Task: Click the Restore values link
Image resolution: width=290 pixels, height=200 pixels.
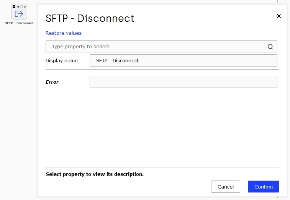Action: click(64, 33)
